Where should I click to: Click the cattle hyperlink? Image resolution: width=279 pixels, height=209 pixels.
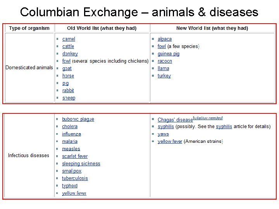coord(68,46)
